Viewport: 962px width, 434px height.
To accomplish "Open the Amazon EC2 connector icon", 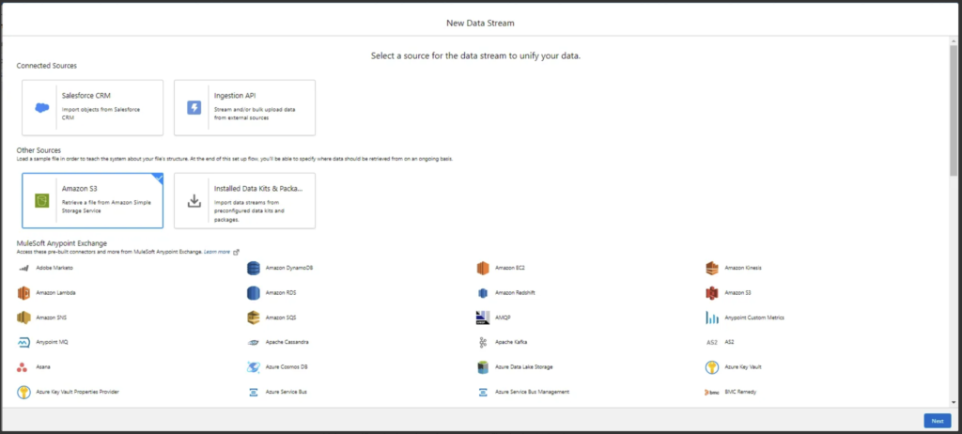I will pos(483,269).
